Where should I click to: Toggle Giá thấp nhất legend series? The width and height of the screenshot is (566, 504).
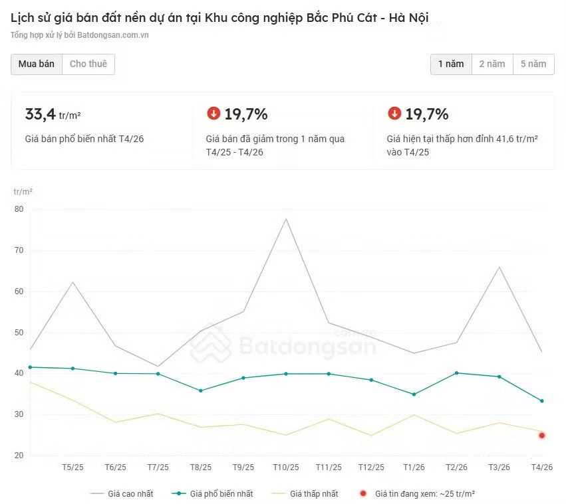point(305,493)
